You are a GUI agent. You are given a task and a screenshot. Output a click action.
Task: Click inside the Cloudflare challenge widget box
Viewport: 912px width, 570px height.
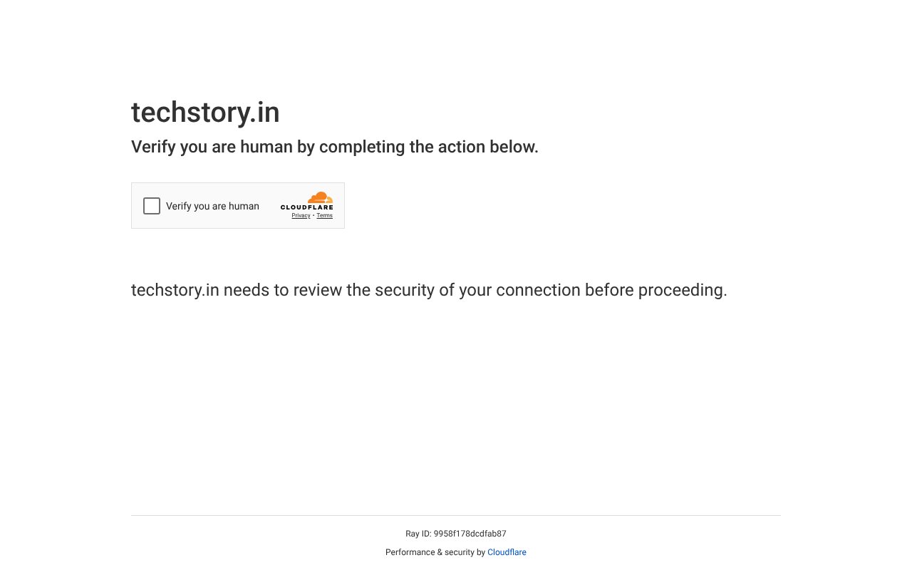tap(238, 205)
